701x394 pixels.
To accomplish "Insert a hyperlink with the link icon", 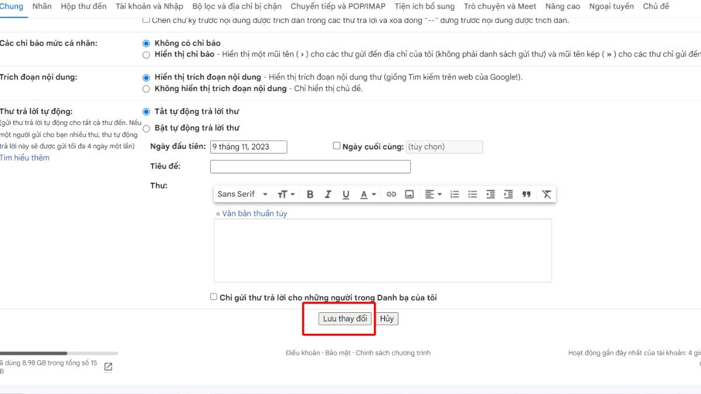I will (391, 194).
